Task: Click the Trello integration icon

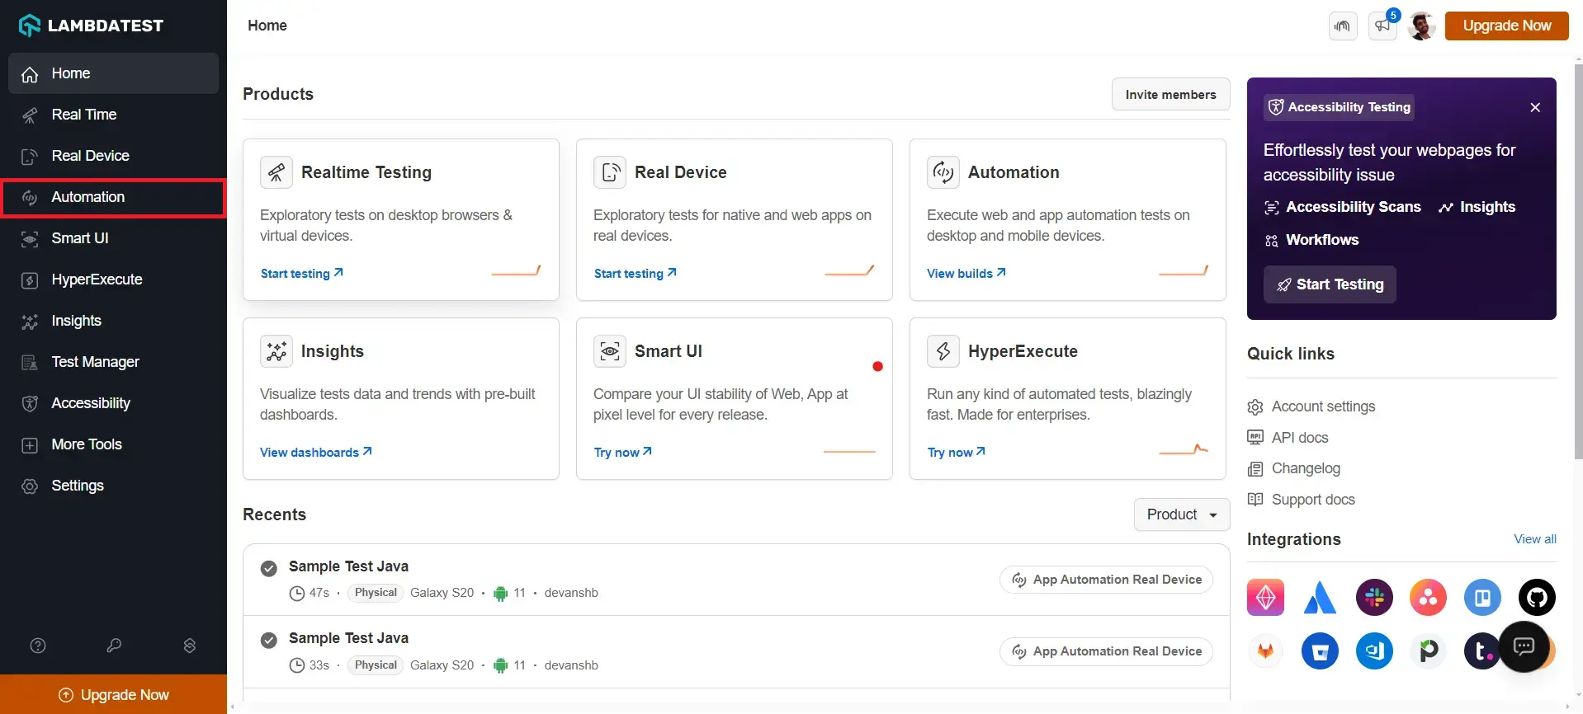Action: 1482,598
